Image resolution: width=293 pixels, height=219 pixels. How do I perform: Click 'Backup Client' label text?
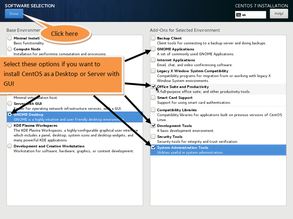[x=169, y=38]
